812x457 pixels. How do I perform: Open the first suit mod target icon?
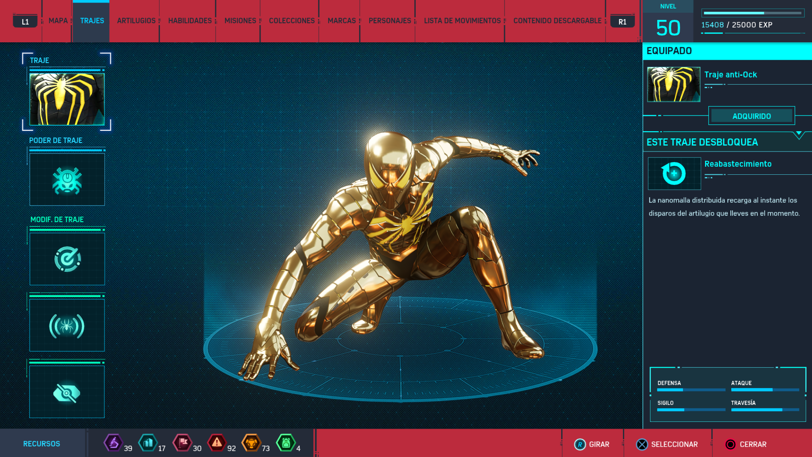point(67,259)
